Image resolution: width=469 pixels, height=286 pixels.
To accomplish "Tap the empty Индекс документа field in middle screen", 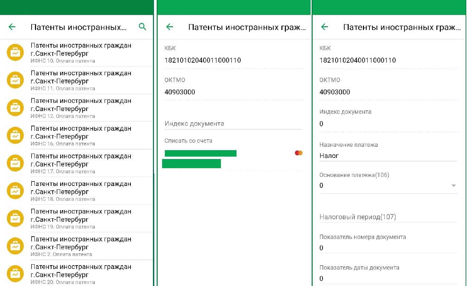I will coord(233,124).
